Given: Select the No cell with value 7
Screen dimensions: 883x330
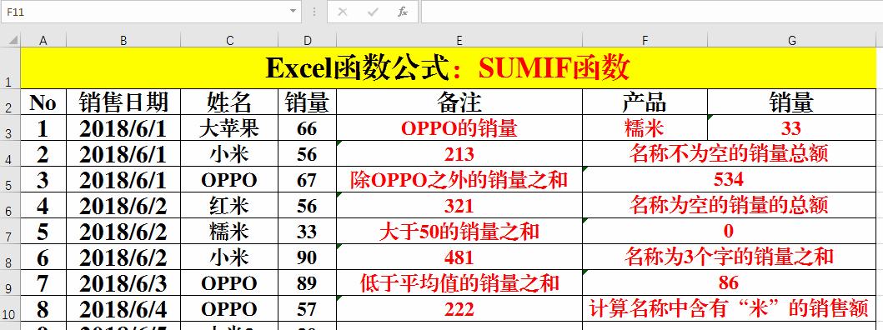Looking at the screenshot, I should [43, 282].
